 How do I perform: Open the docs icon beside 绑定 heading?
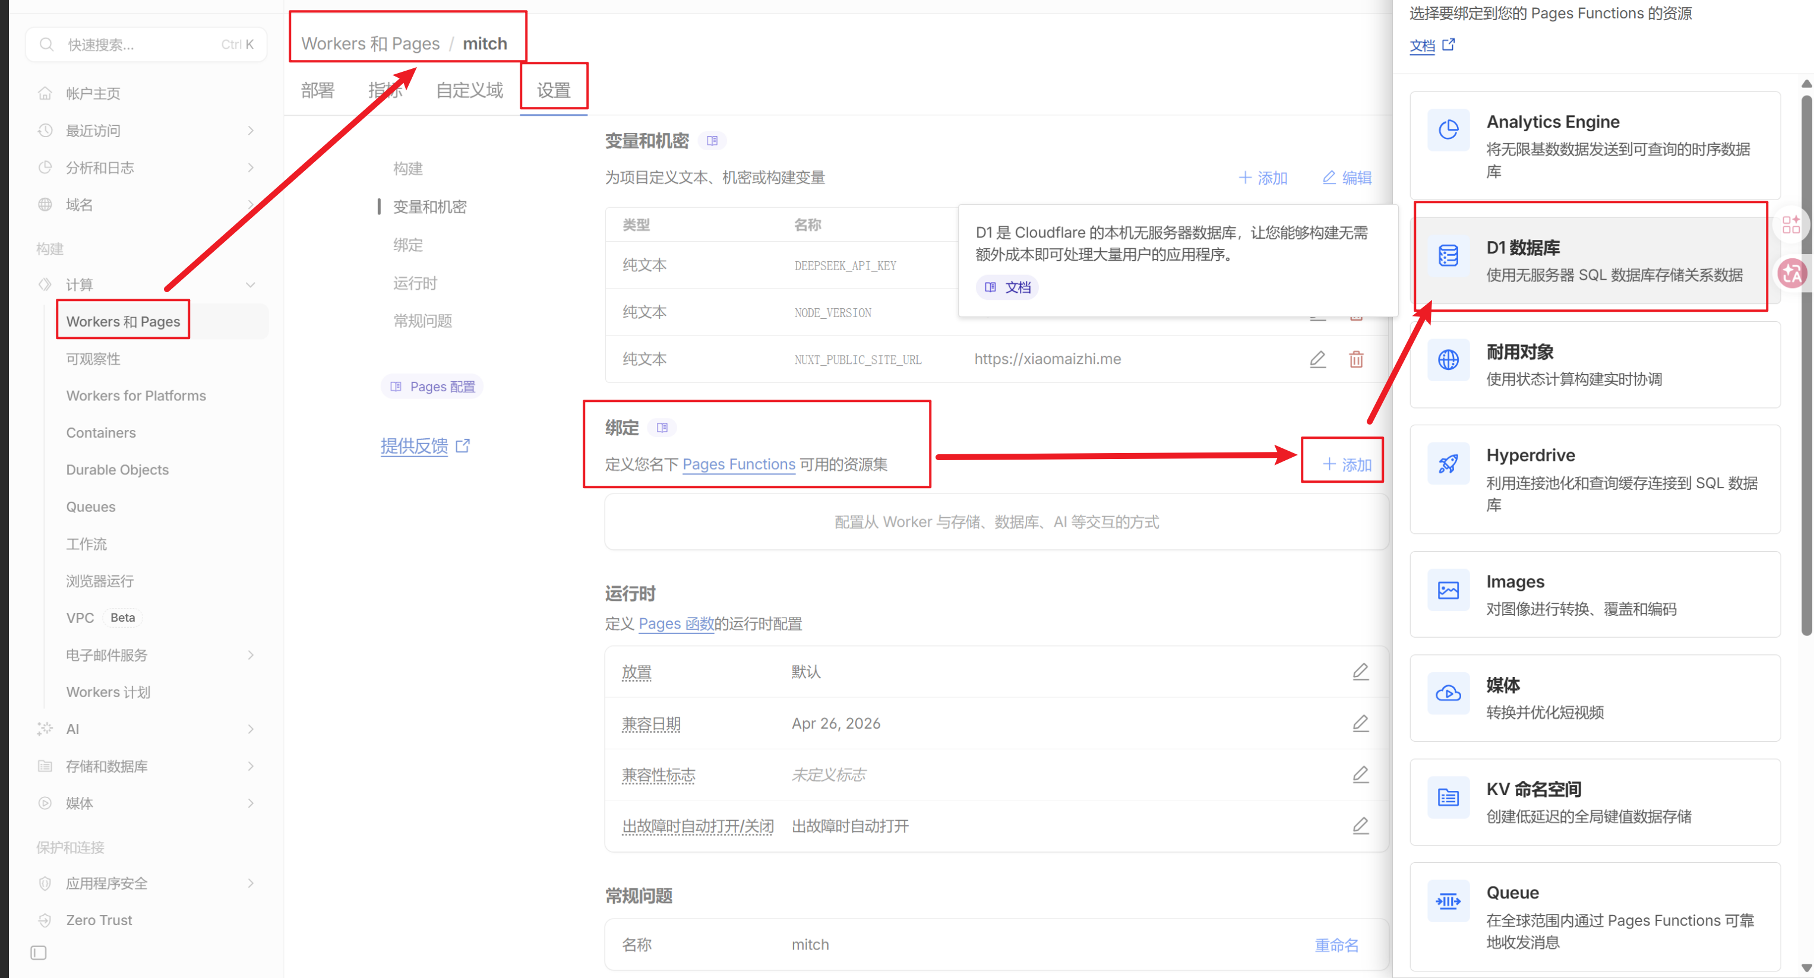pyautogui.click(x=662, y=428)
